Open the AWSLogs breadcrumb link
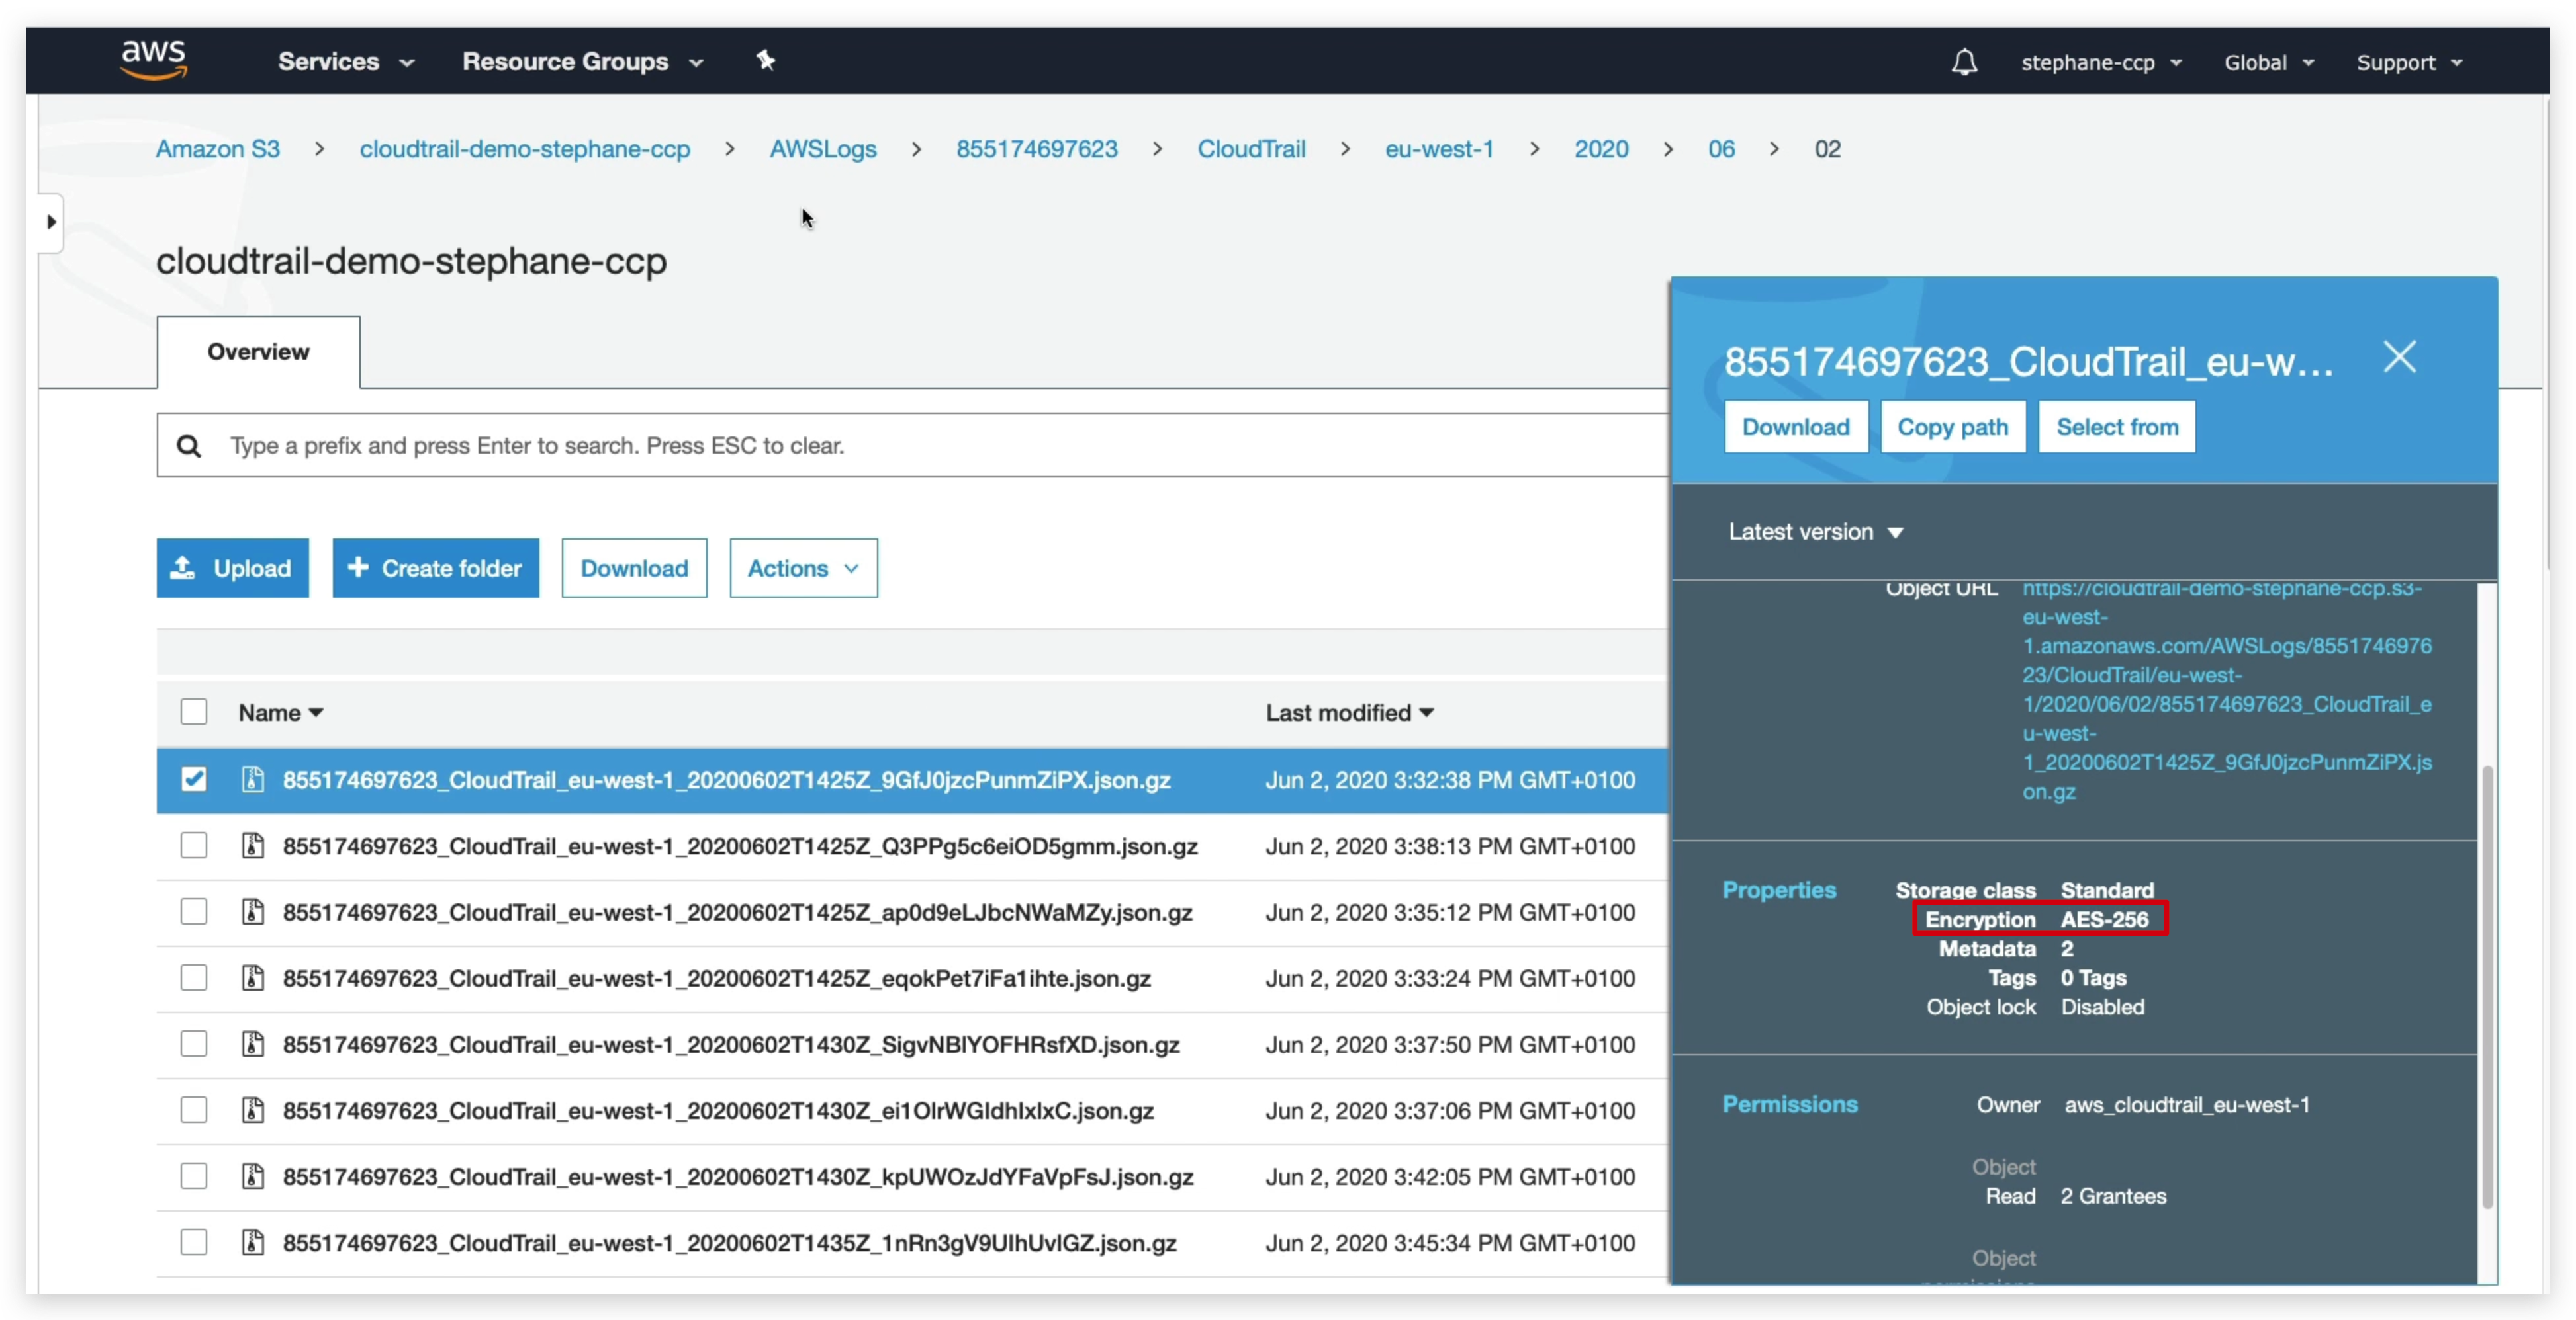2576x1320 pixels. point(822,149)
